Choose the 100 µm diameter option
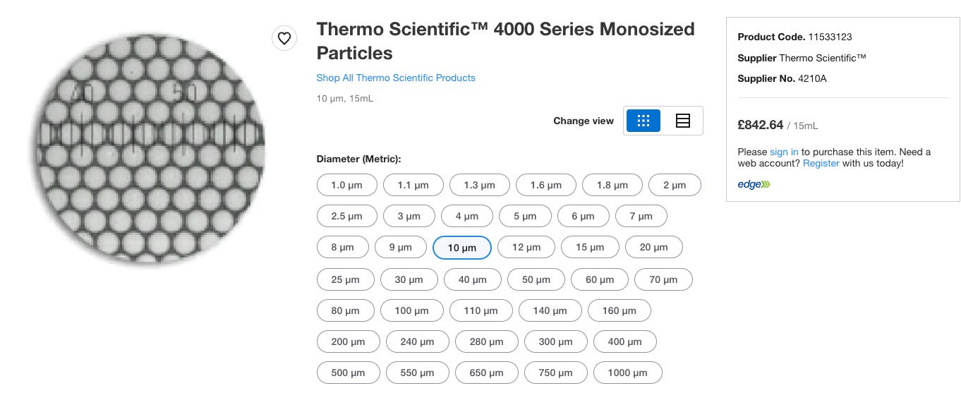The height and width of the screenshot is (393, 961). [x=412, y=310]
